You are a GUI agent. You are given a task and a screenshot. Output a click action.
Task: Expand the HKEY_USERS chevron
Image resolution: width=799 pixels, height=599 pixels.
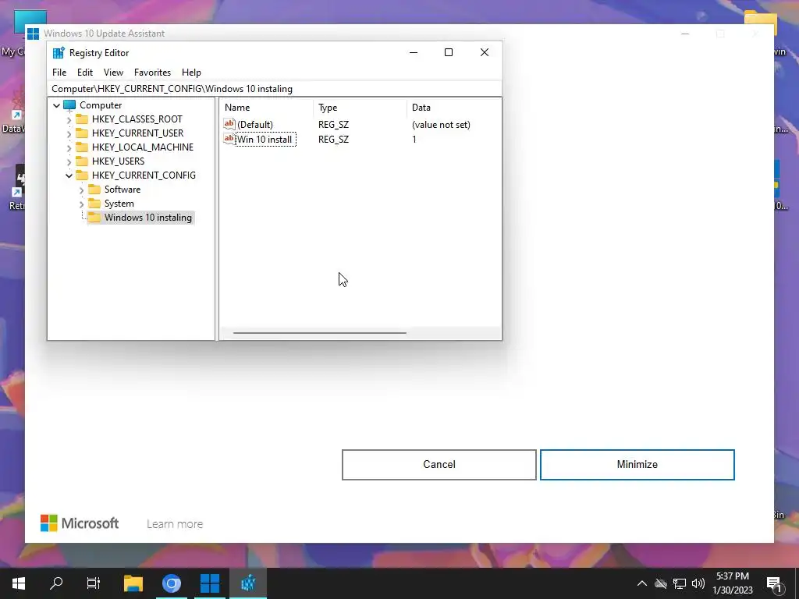69,161
